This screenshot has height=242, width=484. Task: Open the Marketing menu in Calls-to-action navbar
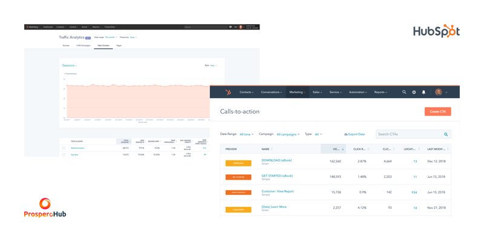click(x=298, y=93)
